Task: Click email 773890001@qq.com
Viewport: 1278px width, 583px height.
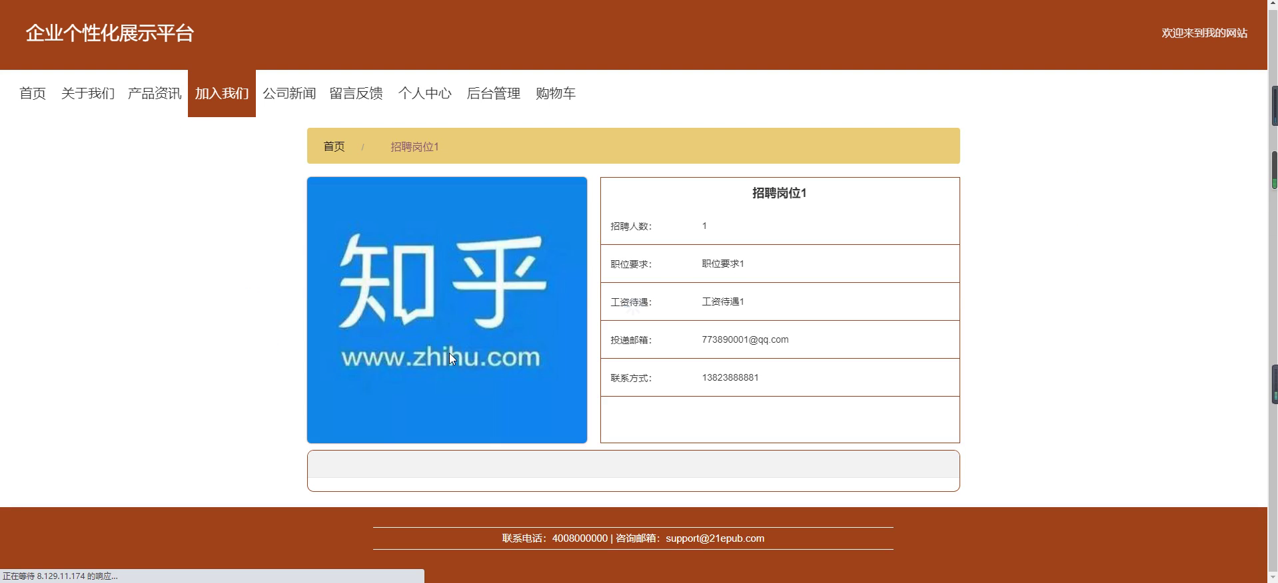Action: click(x=745, y=339)
